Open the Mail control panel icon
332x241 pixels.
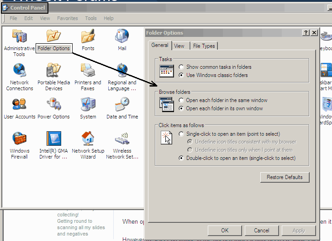122,36
